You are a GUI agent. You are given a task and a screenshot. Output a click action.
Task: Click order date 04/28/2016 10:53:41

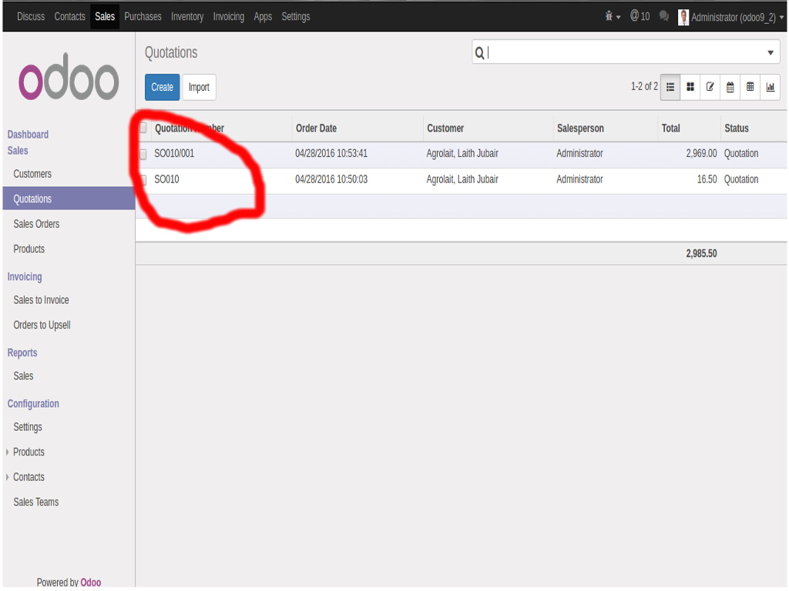[x=331, y=154]
